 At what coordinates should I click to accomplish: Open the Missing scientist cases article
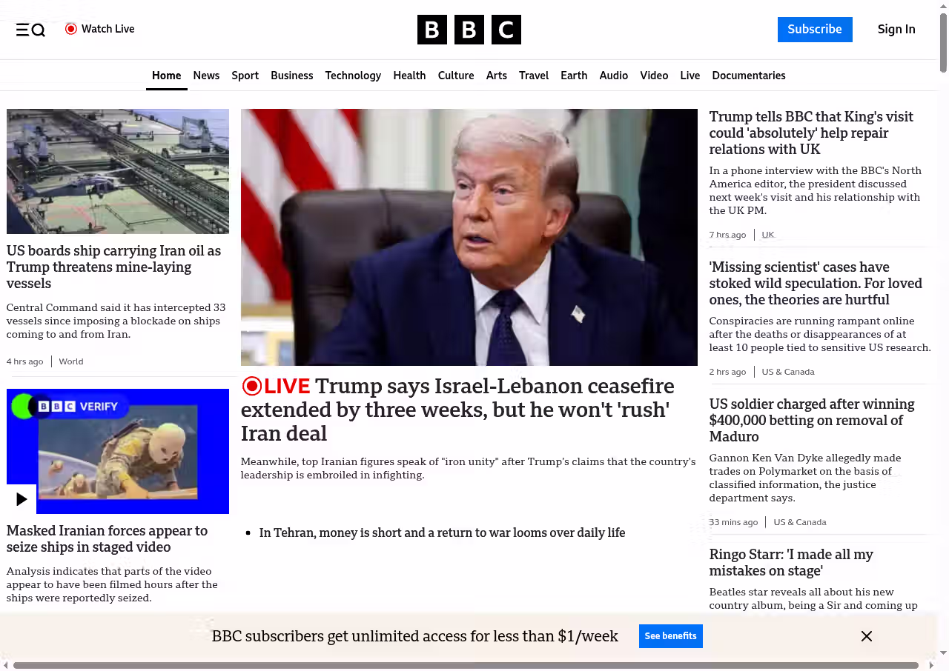(815, 283)
